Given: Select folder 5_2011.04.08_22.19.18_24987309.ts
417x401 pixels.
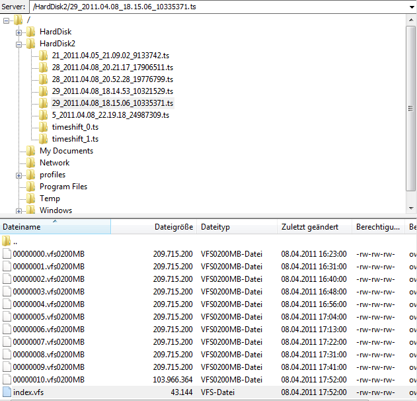Looking at the screenshot, I should tap(110, 115).
